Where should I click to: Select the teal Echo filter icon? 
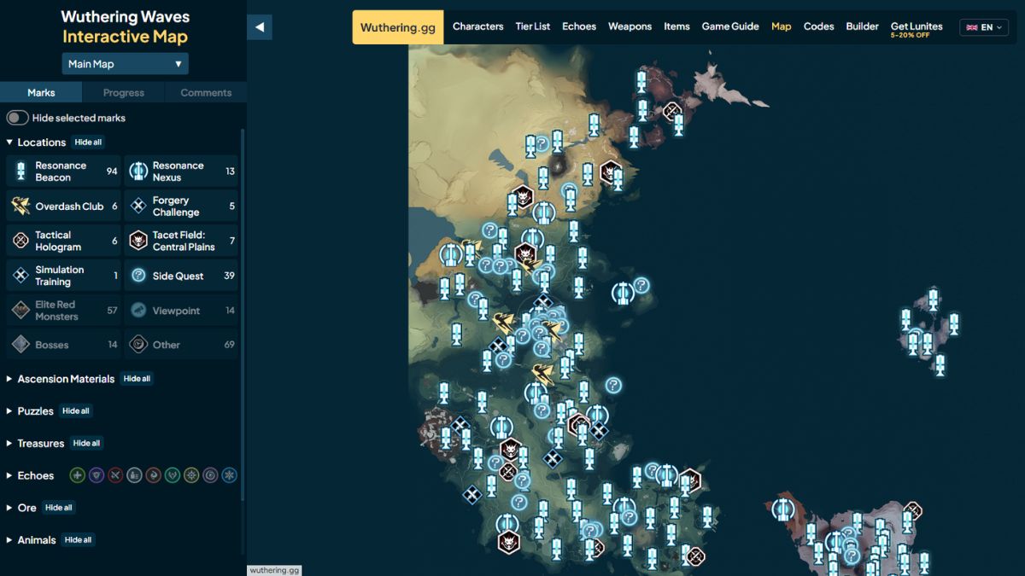point(172,475)
